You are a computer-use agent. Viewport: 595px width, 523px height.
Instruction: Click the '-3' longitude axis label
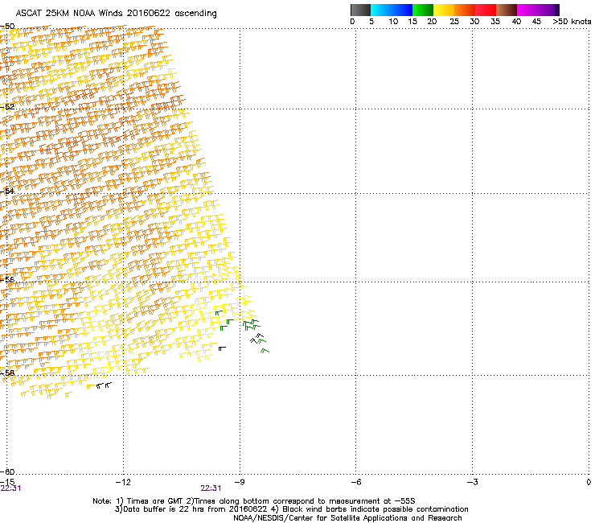[x=472, y=482]
